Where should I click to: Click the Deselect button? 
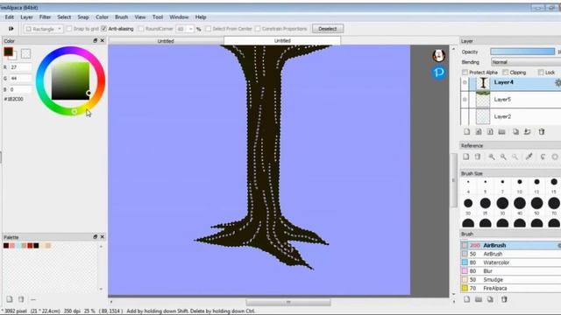[327, 29]
